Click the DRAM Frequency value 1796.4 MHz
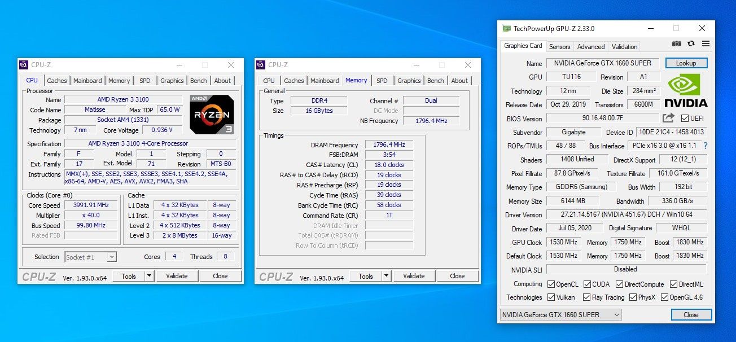 pos(389,145)
